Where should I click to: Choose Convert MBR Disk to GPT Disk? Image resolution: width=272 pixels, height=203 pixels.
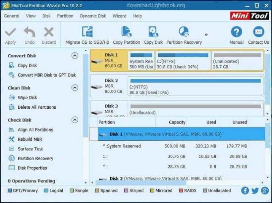tap(47, 75)
